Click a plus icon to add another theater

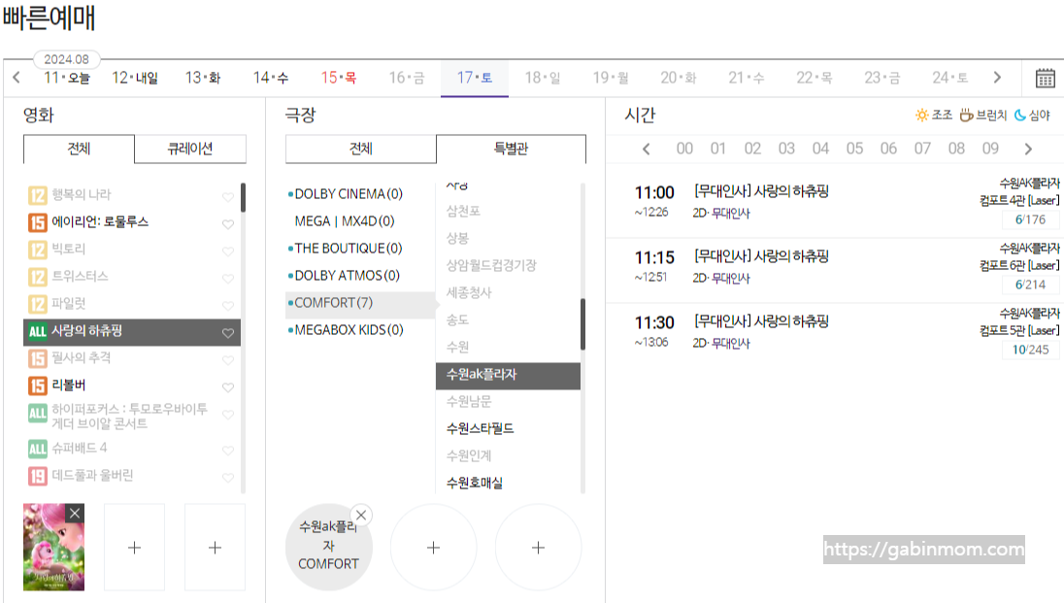tap(433, 547)
